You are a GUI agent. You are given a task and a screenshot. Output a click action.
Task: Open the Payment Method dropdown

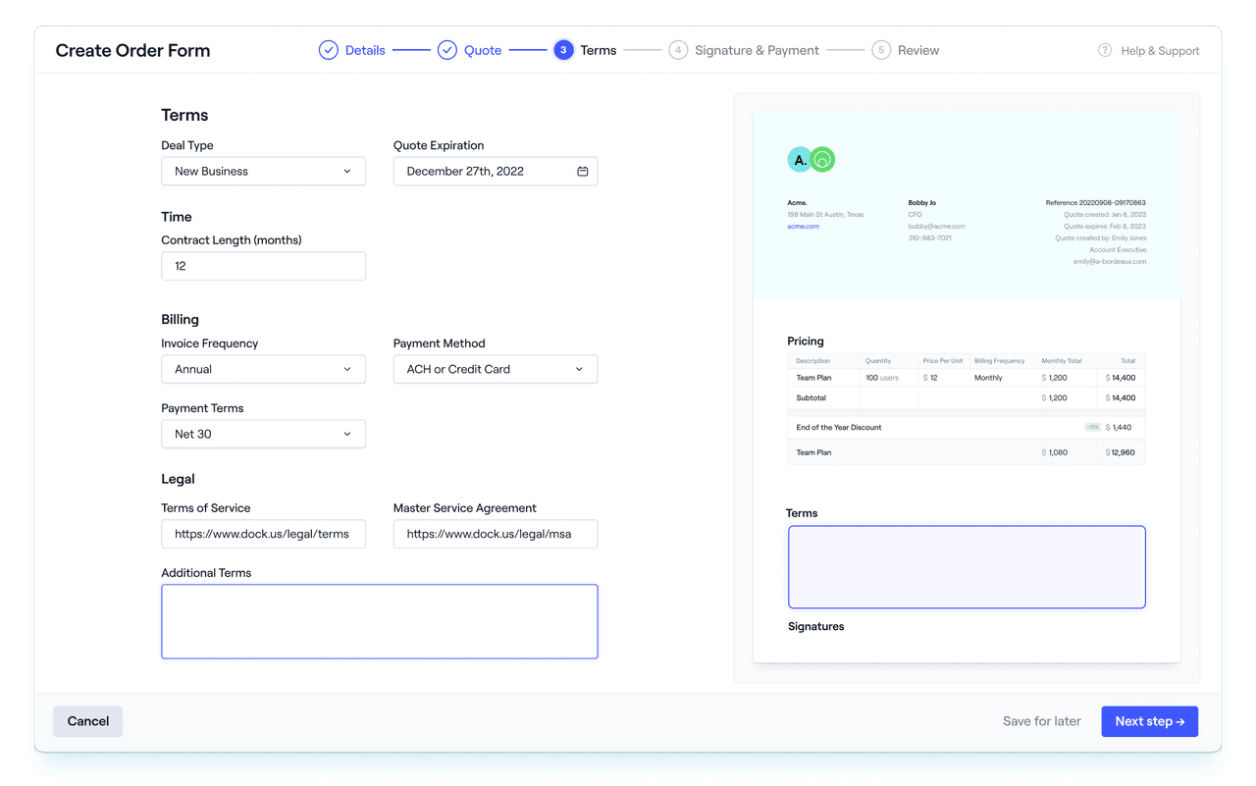[x=495, y=369]
